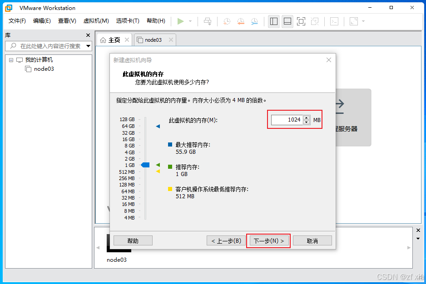Click the VMware Workstation logo in title bar

[9, 8]
